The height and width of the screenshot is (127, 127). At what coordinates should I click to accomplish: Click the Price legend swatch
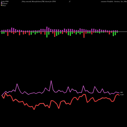2,5
